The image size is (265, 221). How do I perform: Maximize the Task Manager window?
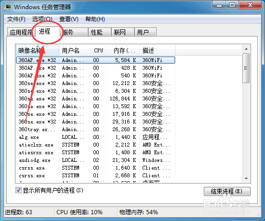(x=232, y=5)
